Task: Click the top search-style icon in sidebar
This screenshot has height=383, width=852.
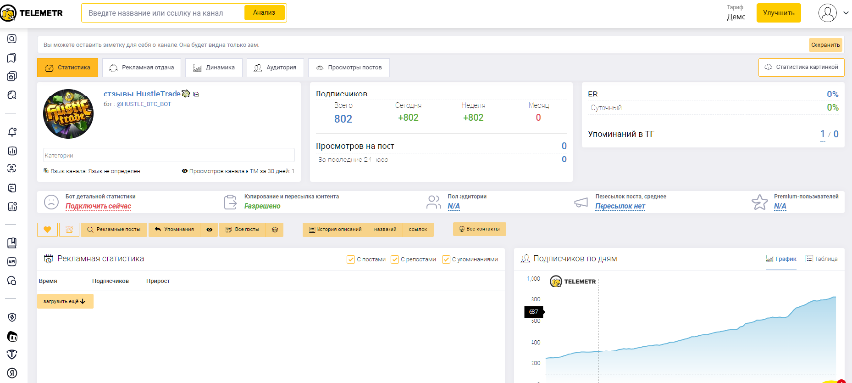Action: point(12,39)
